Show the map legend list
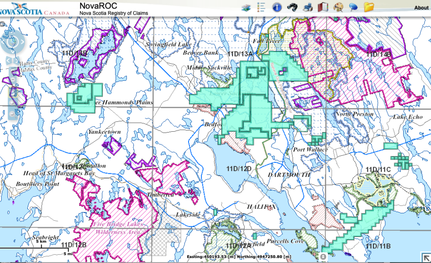 click(x=261, y=7)
